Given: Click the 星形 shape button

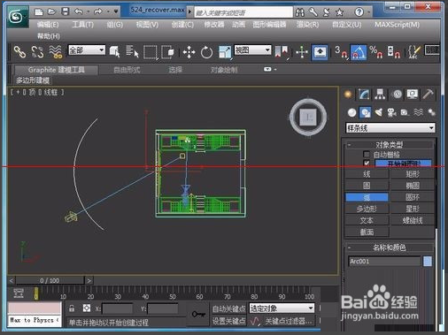Looking at the screenshot, I should point(413,209).
